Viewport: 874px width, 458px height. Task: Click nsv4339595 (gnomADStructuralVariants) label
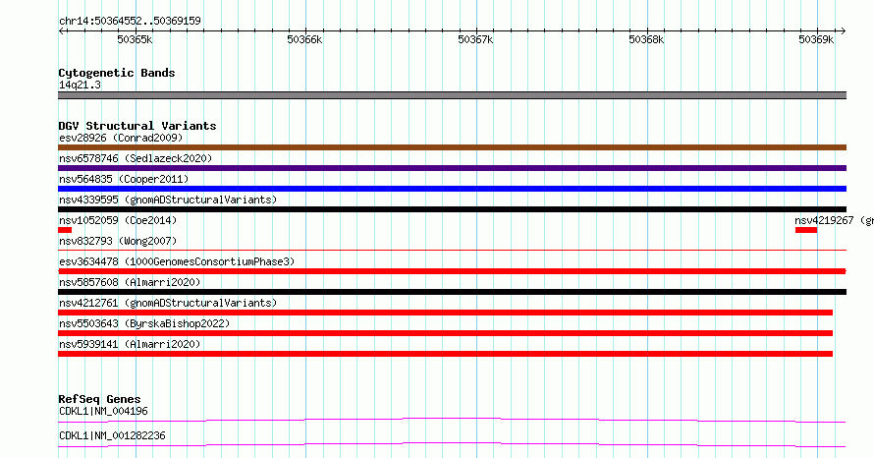[168, 200]
